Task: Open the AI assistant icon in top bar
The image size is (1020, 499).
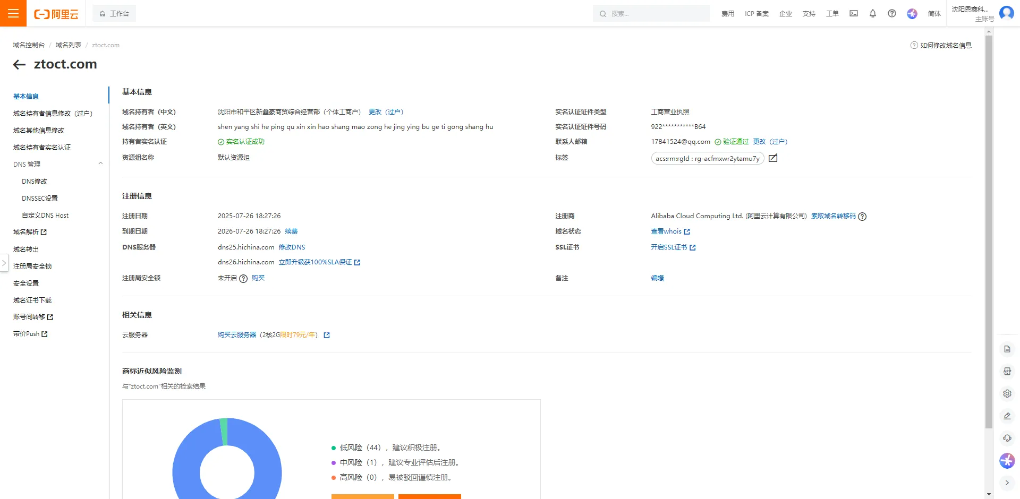Action: click(x=912, y=14)
